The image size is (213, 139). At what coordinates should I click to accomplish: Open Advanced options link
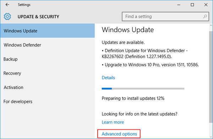119,134
